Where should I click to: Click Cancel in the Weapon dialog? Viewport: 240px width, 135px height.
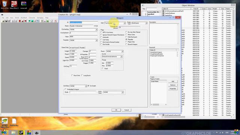coord(126,110)
